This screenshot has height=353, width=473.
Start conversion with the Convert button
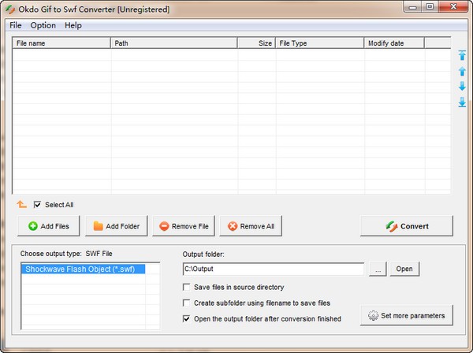click(x=407, y=226)
